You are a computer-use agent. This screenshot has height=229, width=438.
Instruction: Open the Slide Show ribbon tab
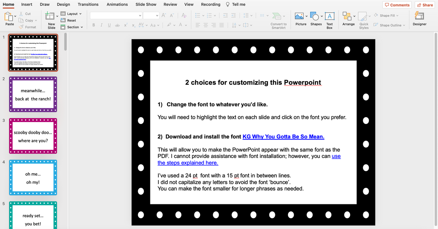point(146,4)
